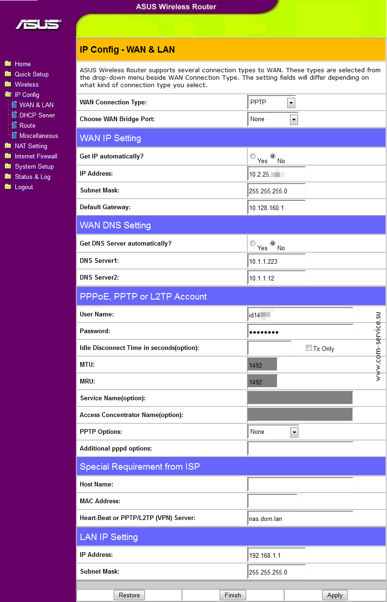387x602 pixels.
Task: Open the Home menu link
Action: click(x=23, y=64)
